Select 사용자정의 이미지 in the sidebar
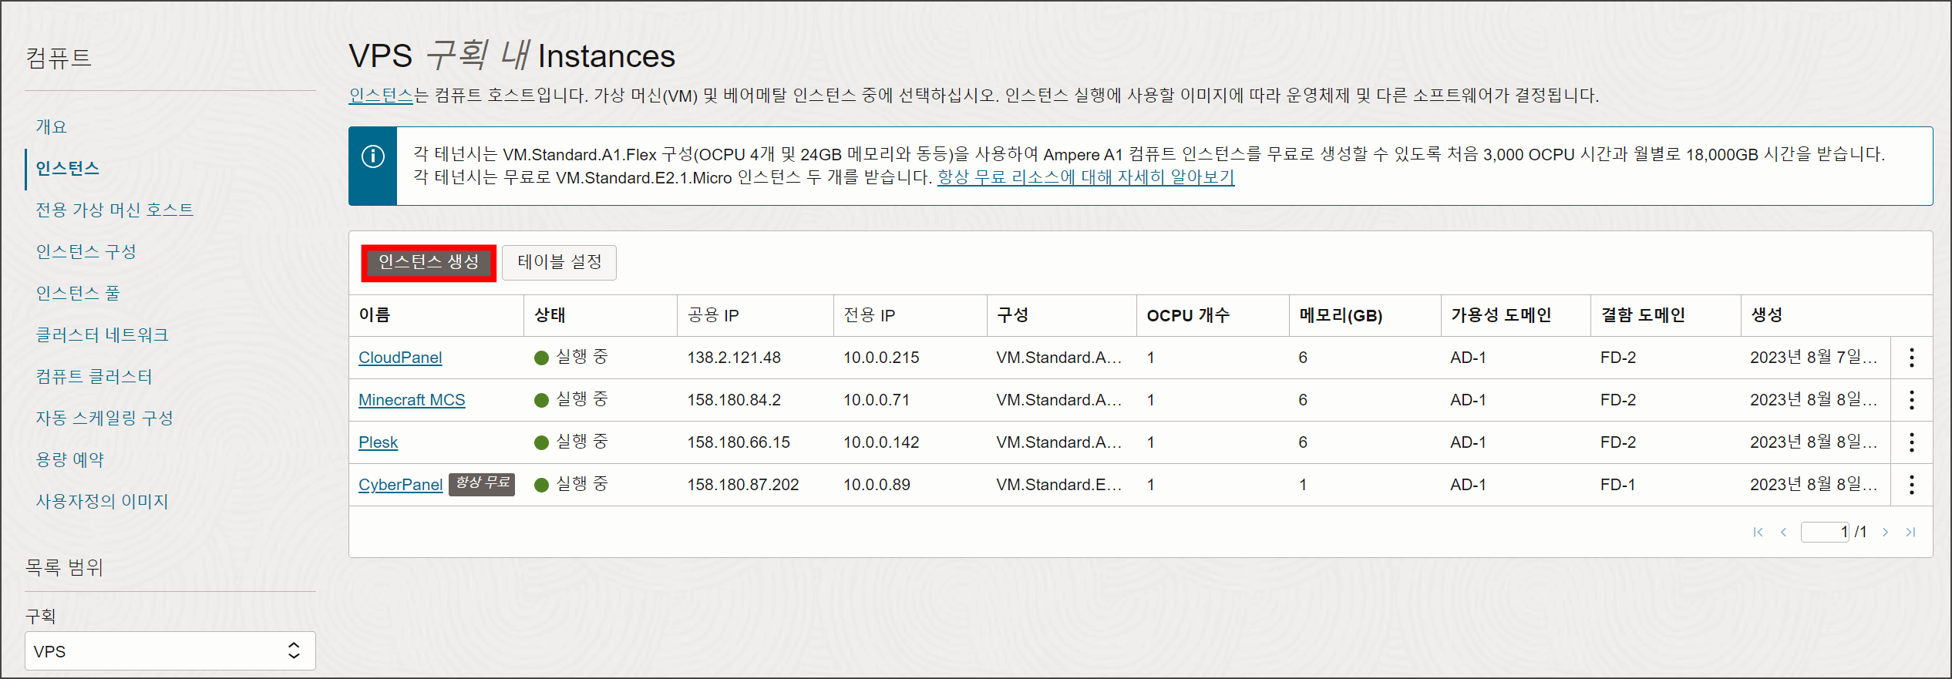The width and height of the screenshot is (1952, 679). (x=102, y=501)
